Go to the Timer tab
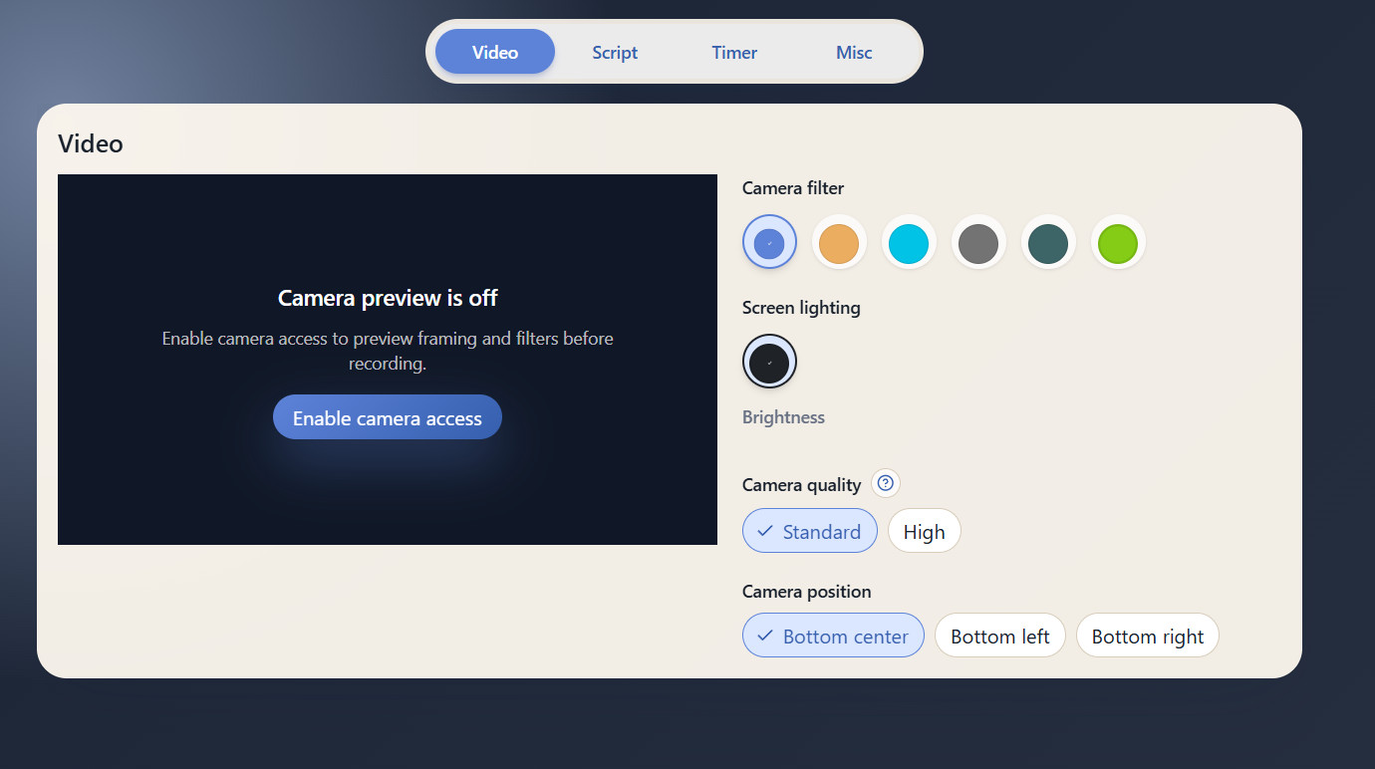This screenshot has height=769, width=1375. (x=734, y=52)
